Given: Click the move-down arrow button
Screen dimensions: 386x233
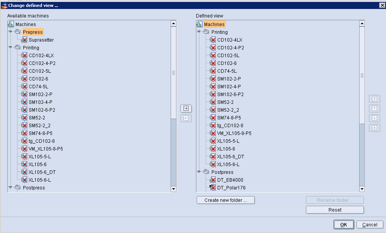Looking at the screenshot, I should coord(374,118).
